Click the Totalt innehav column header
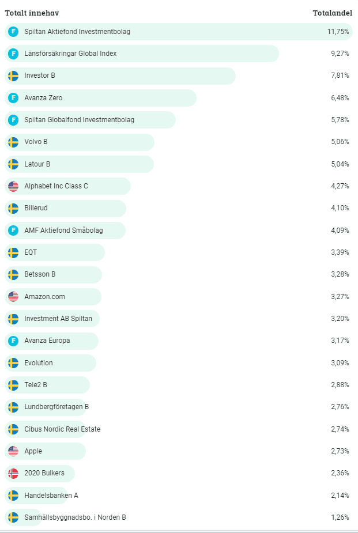Screen dimensions: 358x533 32,13
